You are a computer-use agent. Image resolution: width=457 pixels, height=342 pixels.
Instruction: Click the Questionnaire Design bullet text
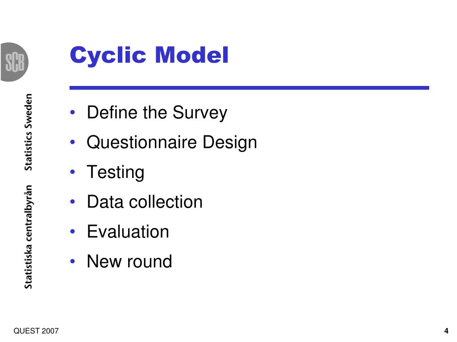click(172, 142)
